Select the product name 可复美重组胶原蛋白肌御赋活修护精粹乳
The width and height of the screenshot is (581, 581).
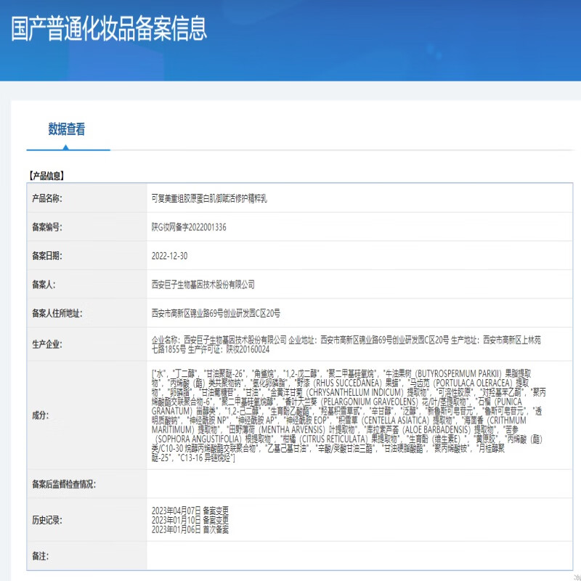click(x=214, y=198)
